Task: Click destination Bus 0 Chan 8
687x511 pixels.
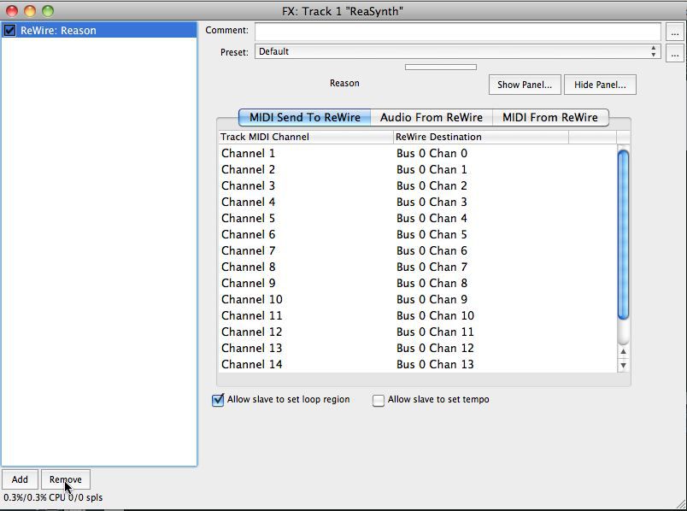Action: (432, 283)
